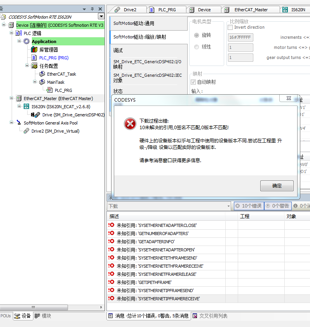Open the 下载 message category dropdown
This screenshot has height=327, width=310.
(228, 206)
